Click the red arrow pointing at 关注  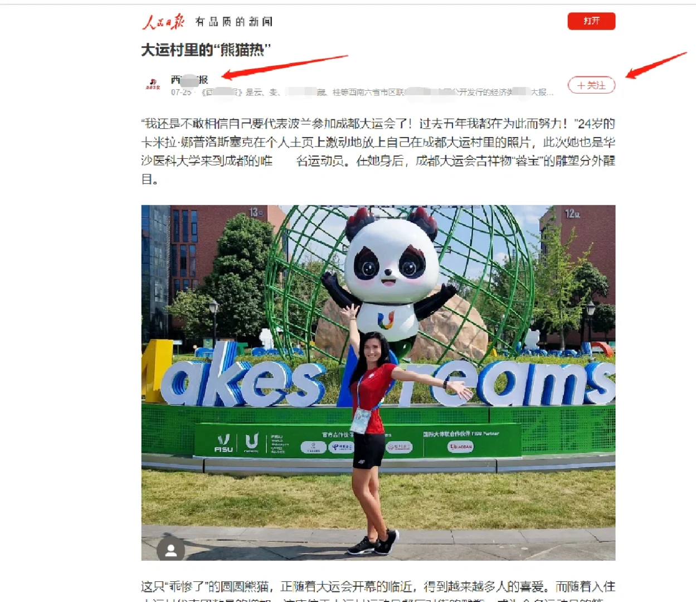point(656,65)
